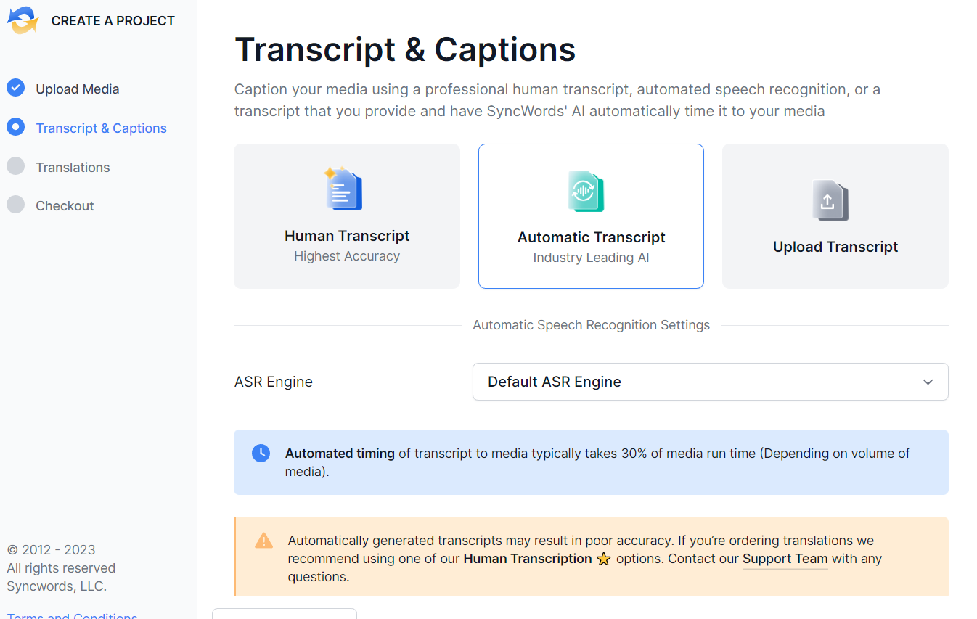Open the Support Team link
Image resolution: width=977 pixels, height=619 pixels.
pos(785,559)
